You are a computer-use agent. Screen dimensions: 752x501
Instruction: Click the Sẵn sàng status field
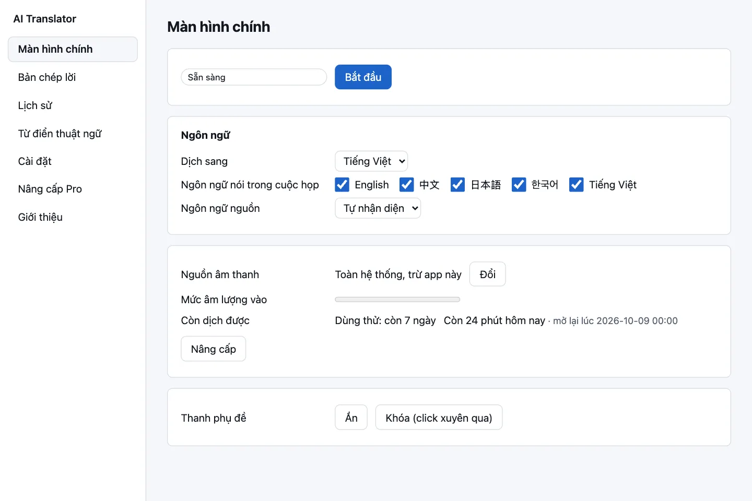click(254, 77)
